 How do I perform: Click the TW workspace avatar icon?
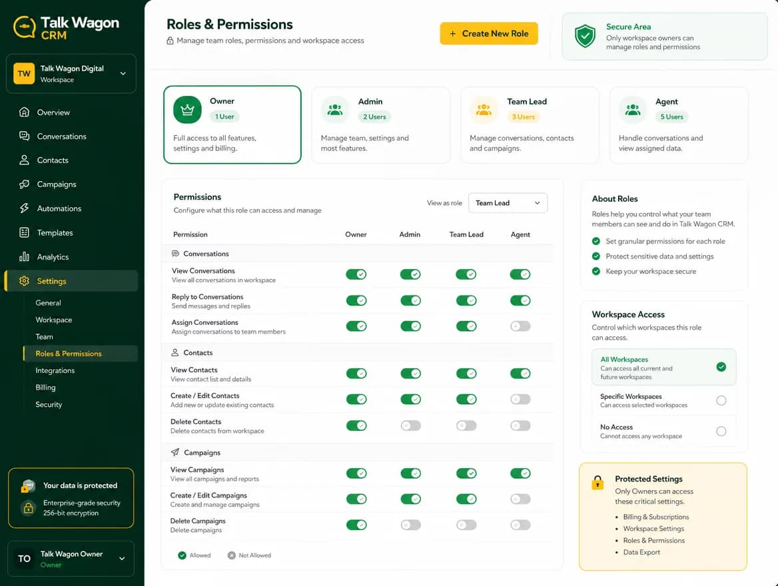(24, 73)
